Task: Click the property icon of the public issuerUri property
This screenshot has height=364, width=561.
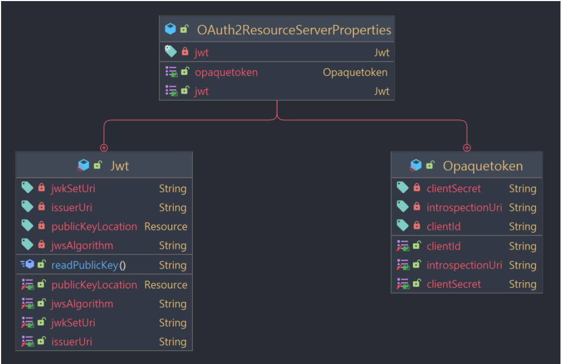Action: click(27, 341)
